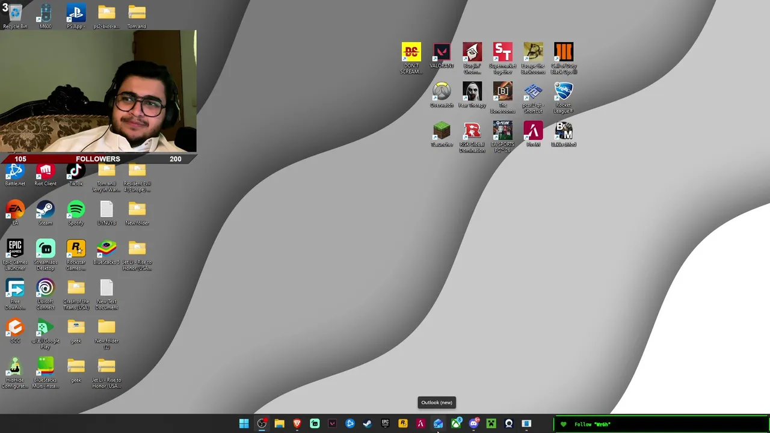Launch Streamlabs Desktop shortcut on desktop
Screen dimensions: 770x433
46,255
